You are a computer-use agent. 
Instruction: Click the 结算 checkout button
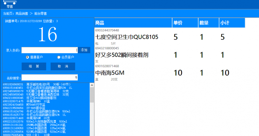[x=34, y=66]
